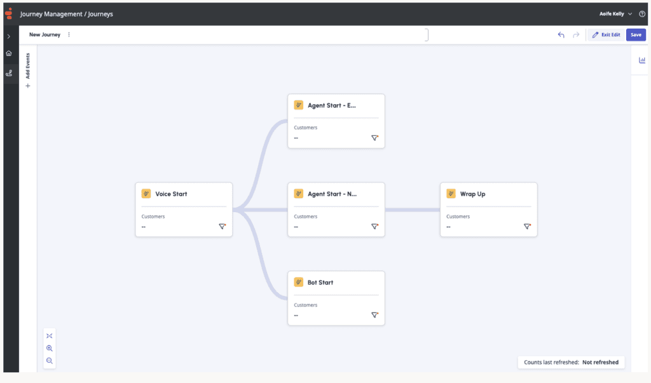Open the help question mark icon
This screenshot has height=383, width=651.
pyautogui.click(x=641, y=14)
